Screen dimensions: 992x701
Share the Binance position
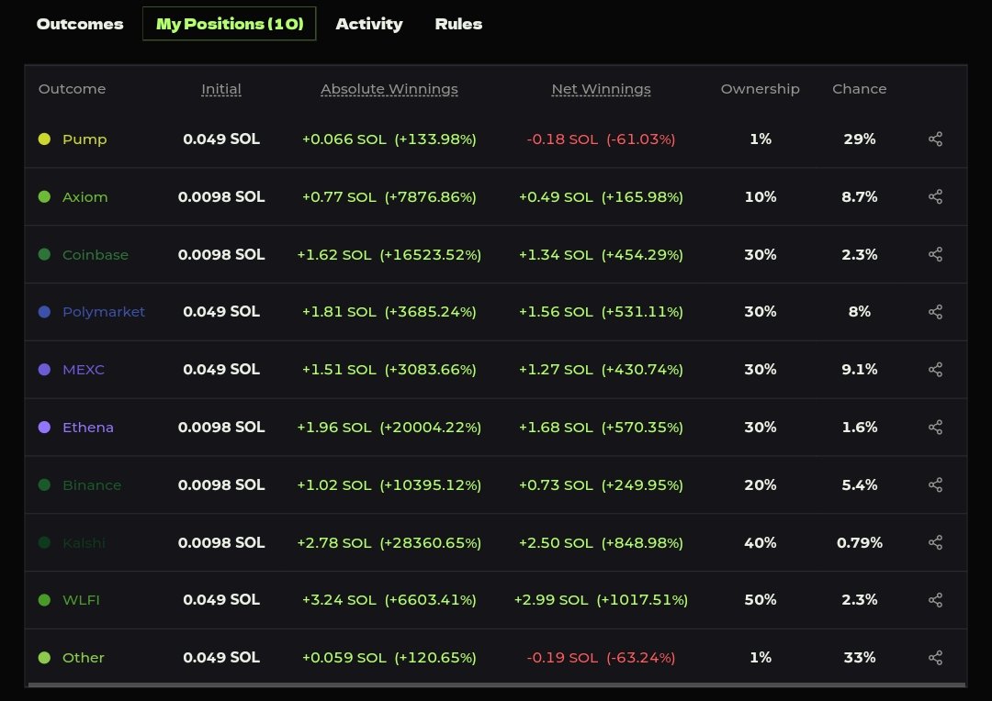click(935, 484)
